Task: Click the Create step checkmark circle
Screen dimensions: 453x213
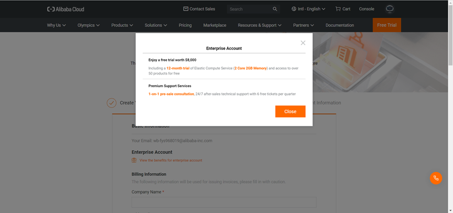Action: coord(112,103)
